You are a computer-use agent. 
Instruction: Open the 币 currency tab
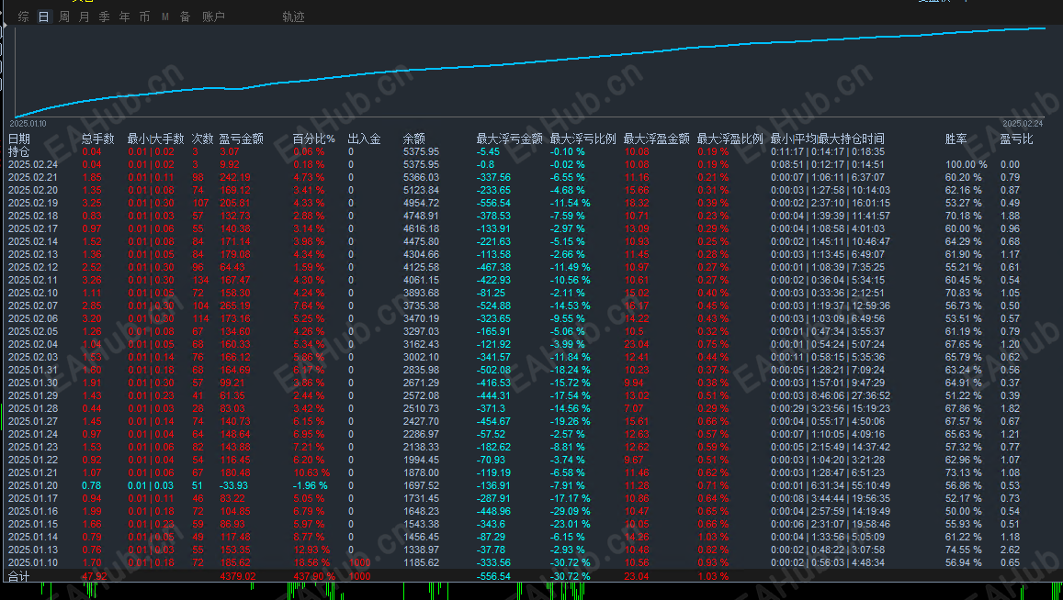pos(144,17)
